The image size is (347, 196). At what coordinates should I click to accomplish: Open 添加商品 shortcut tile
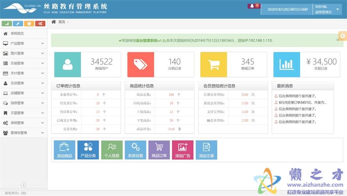[64, 150]
